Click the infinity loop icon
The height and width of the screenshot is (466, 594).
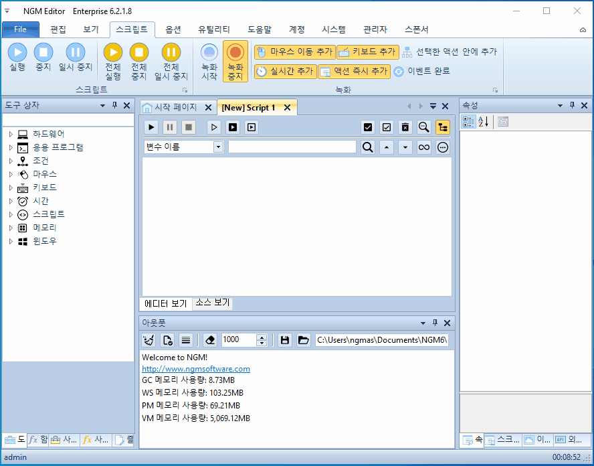(424, 147)
